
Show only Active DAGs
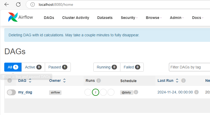tap(33, 67)
